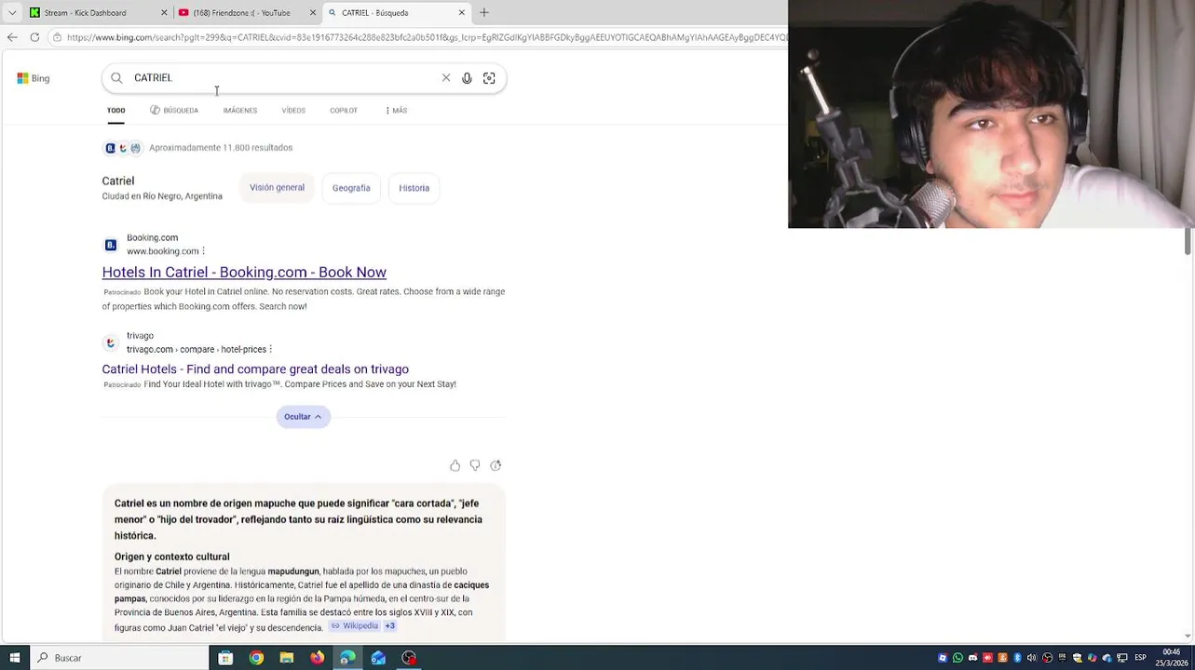Select the TODO results tab
The height and width of the screenshot is (670, 1195).
(115, 110)
